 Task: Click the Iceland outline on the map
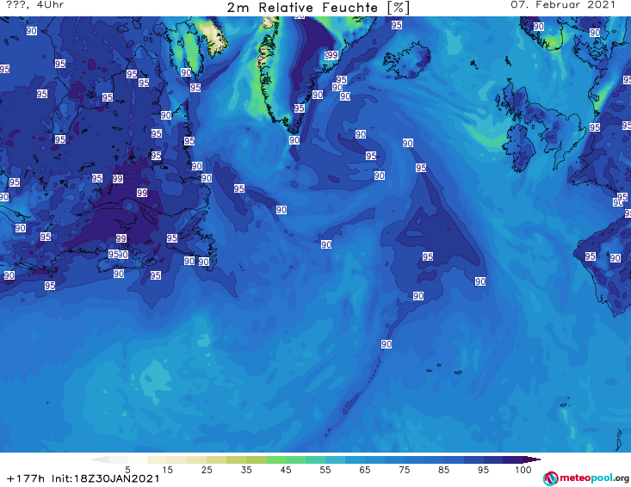point(406,60)
